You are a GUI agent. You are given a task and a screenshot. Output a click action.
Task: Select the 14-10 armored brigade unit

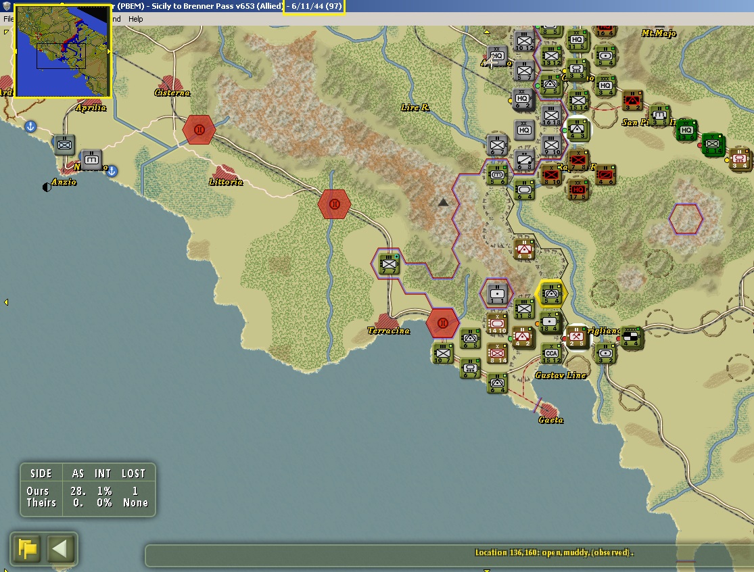click(497, 323)
